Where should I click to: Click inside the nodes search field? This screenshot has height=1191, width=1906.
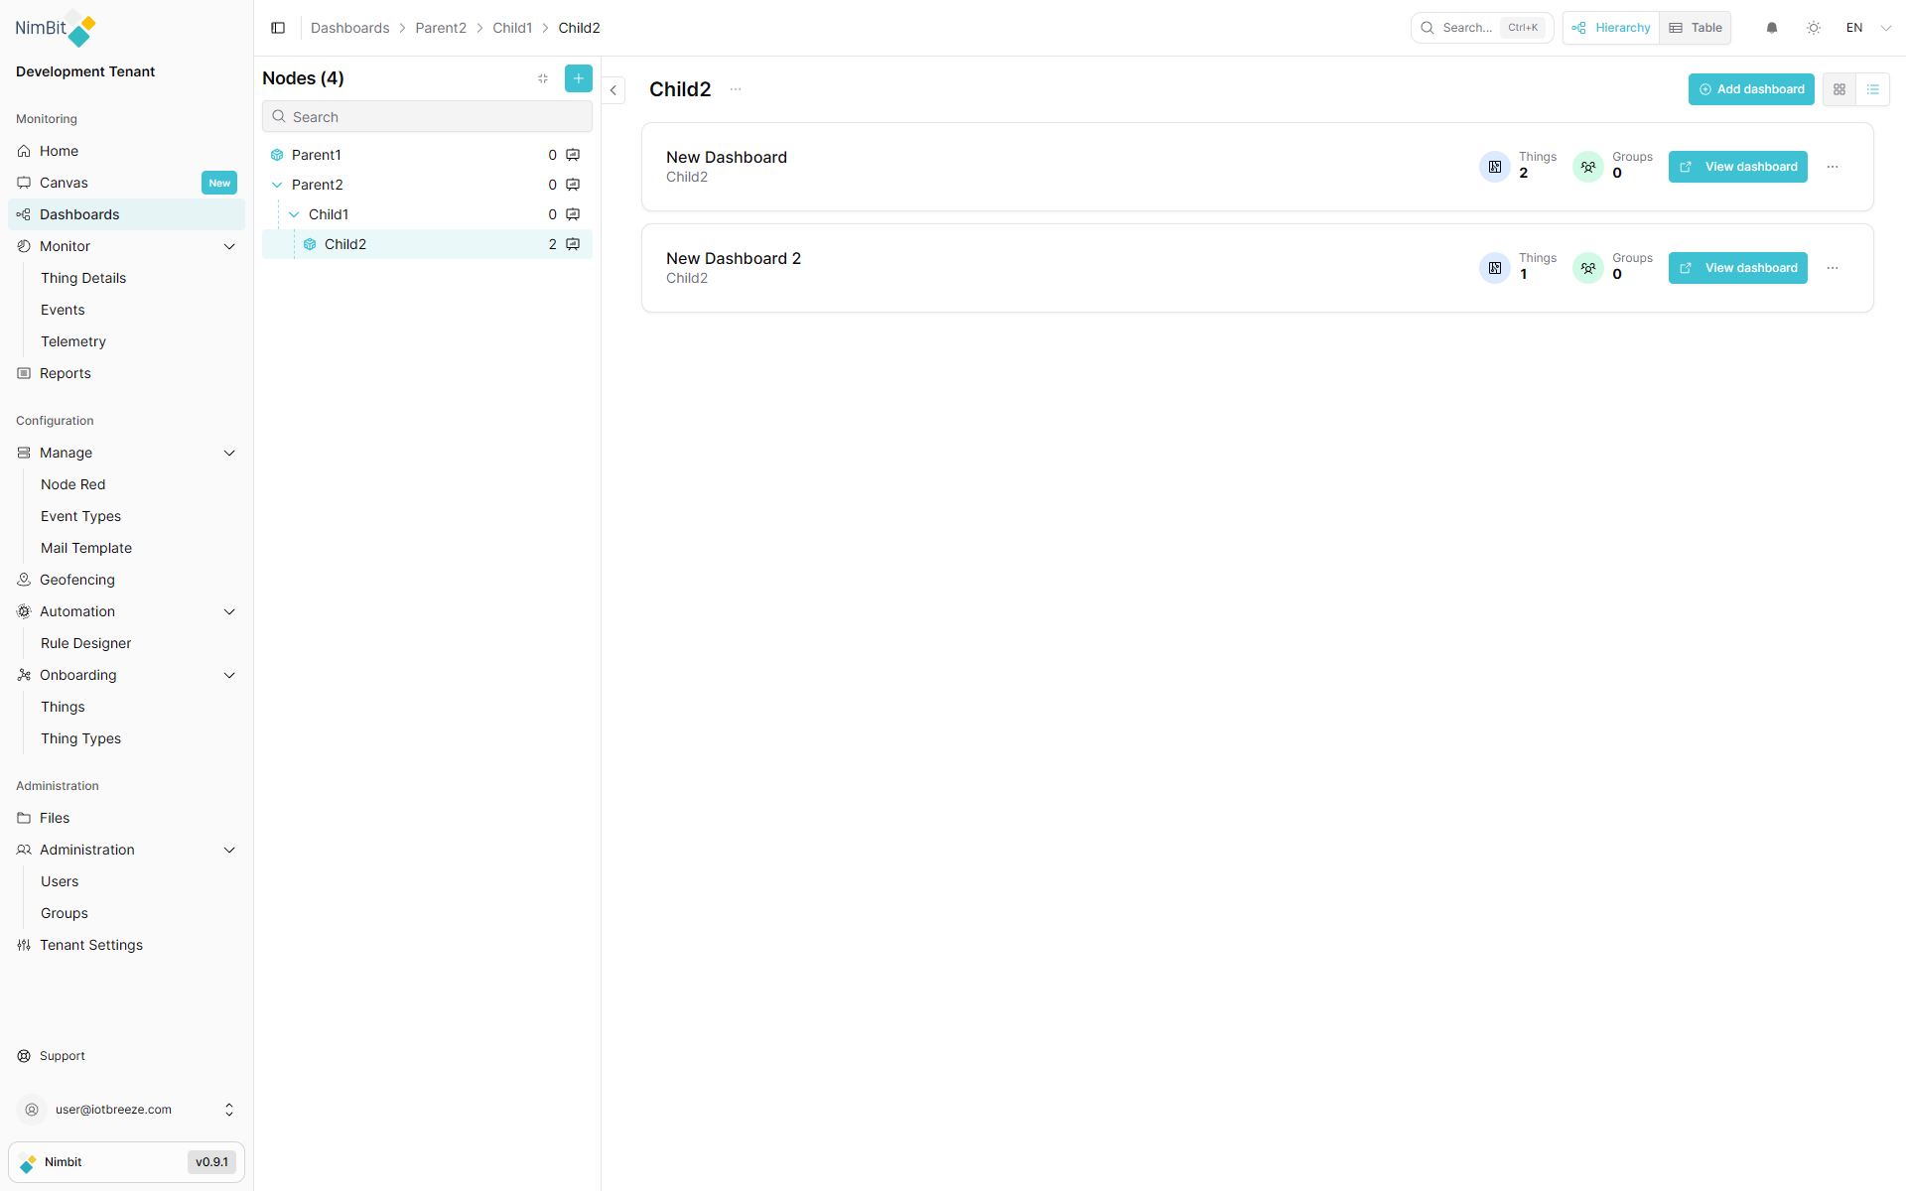click(x=427, y=116)
